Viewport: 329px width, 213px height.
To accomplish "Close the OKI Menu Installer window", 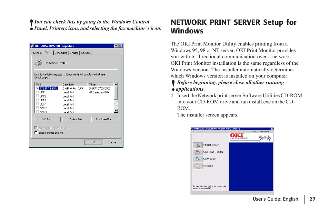I will pyautogui.click(x=272, y=129).
